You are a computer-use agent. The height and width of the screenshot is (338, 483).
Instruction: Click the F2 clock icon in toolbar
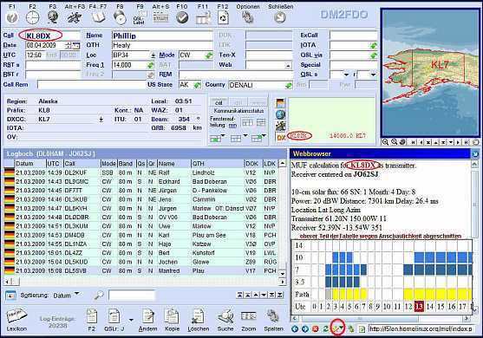[x=32, y=17]
